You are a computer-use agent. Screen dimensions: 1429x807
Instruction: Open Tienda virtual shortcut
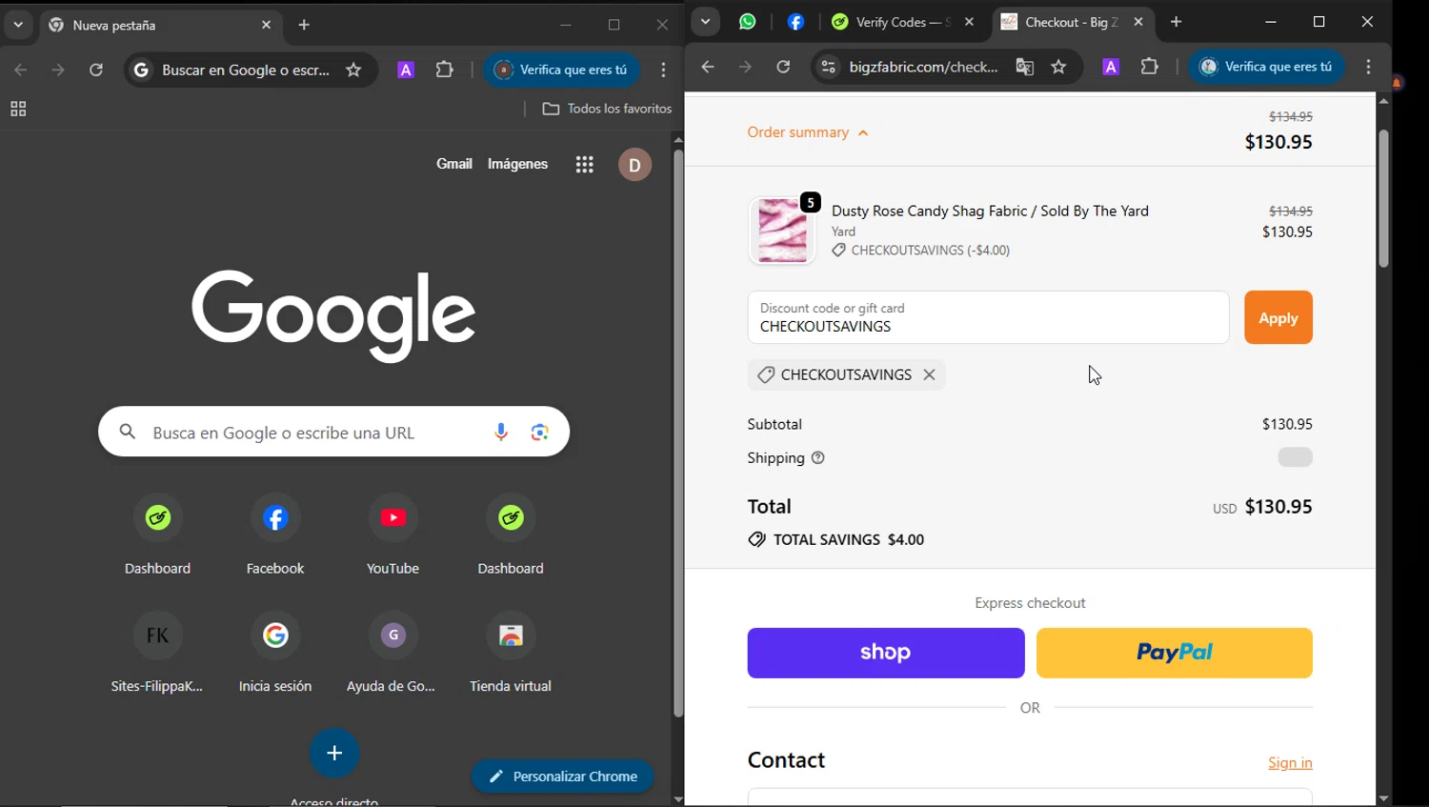(511, 653)
